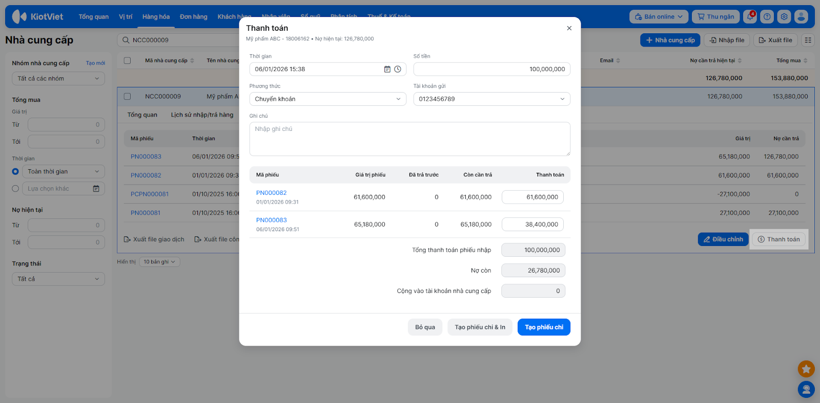Toggle the select-all checkbox in table header
This screenshot has width=820, height=403.
click(128, 60)
